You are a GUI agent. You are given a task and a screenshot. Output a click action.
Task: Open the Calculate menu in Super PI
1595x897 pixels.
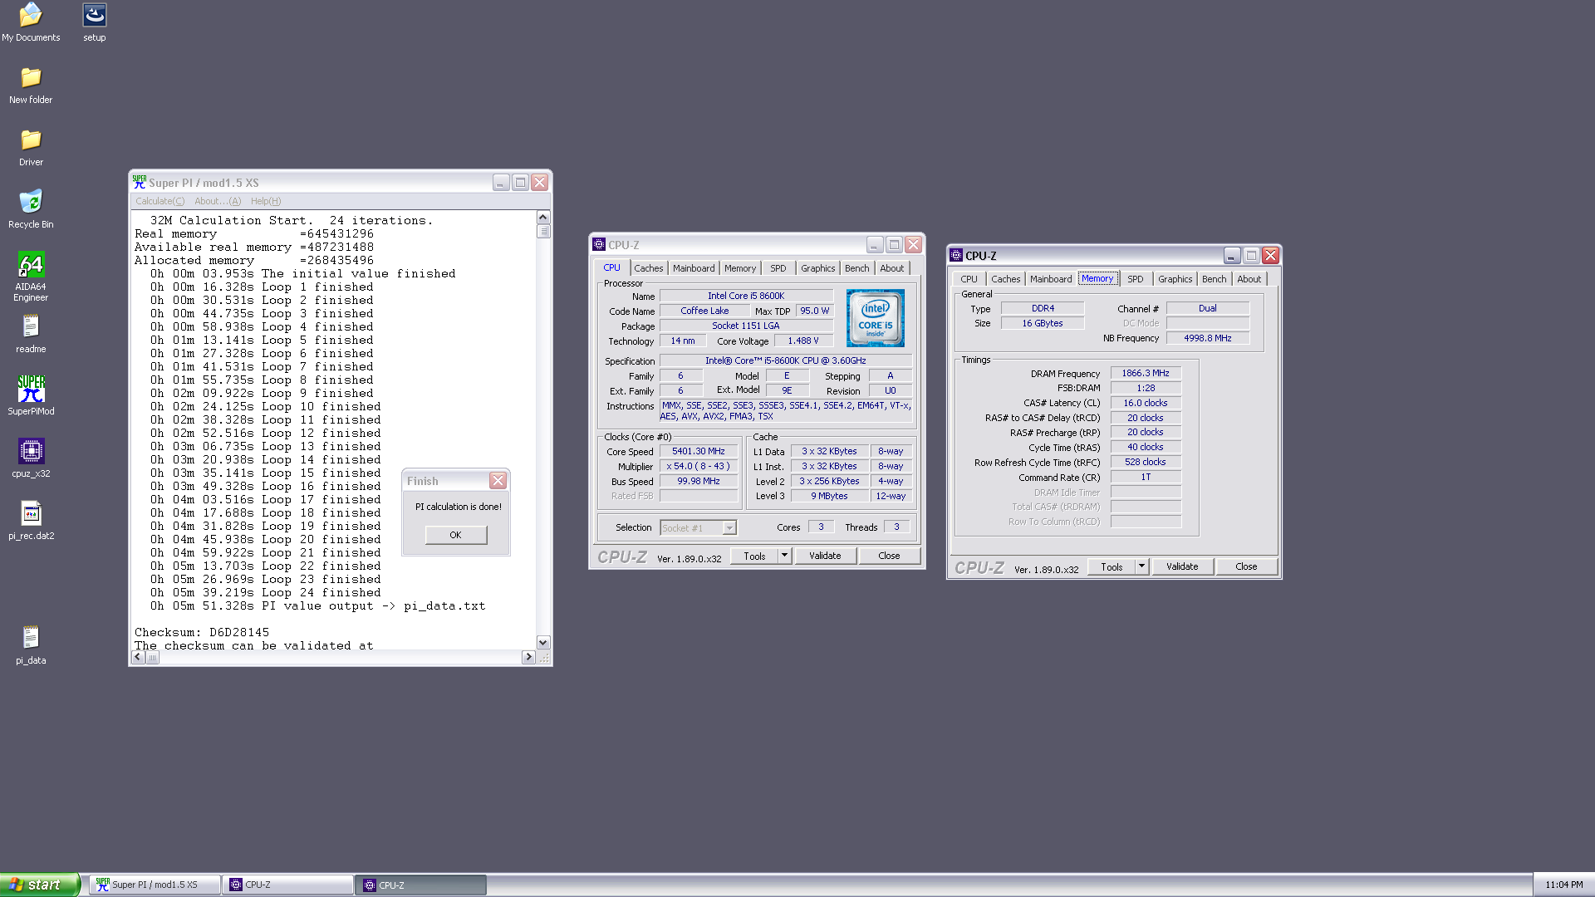coord(160,201)
